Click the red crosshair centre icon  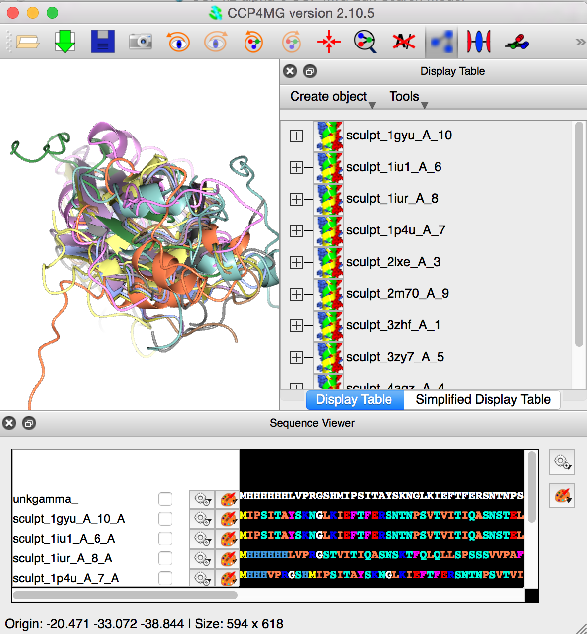[x=328, y=42]
